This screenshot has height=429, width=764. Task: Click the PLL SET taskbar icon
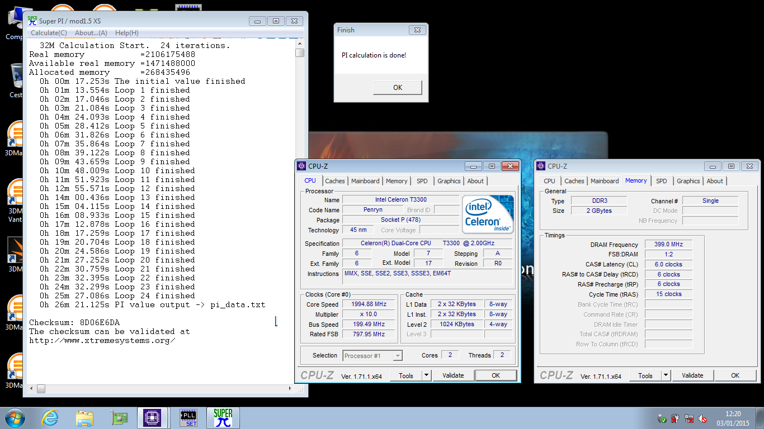[x=188, y=418]
